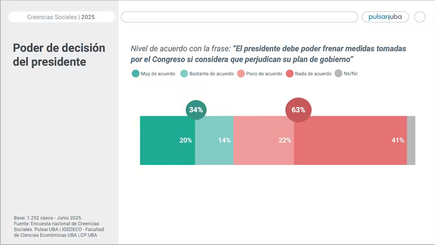Click the Creencias Sociales 2025 pill
The image size is (435, 245).
[61, 17]
